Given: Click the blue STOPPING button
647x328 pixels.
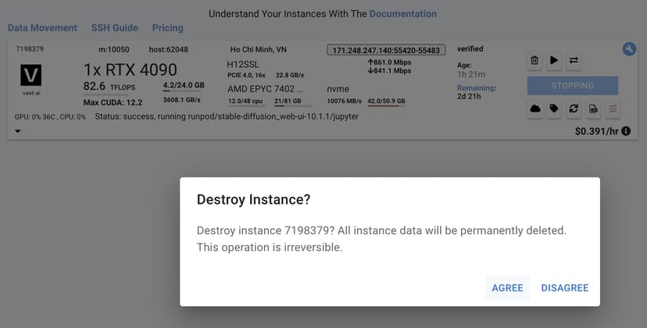Looking at the screenshot, I should 573,86.
